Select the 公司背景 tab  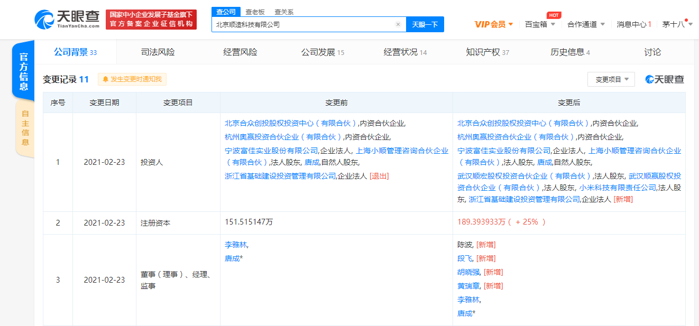point(75,52)
